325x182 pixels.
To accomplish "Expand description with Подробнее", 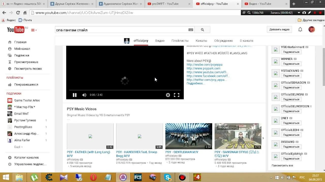I will click(x=196, y=83).
